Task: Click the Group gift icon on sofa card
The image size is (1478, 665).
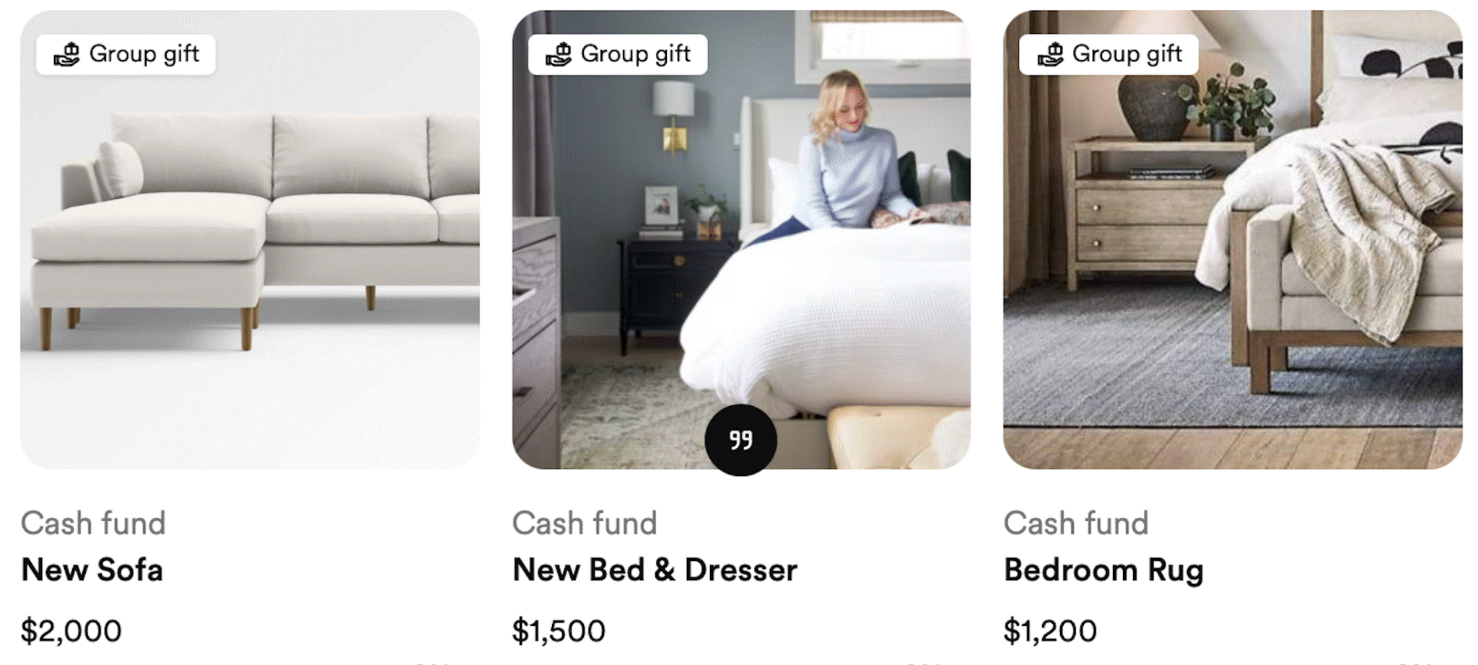Action: (67, 55)
